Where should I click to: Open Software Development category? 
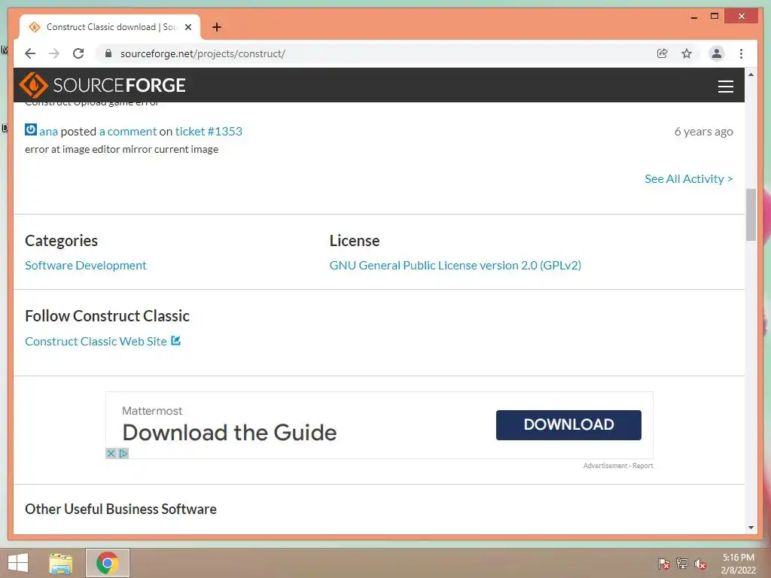click(86, 266)
